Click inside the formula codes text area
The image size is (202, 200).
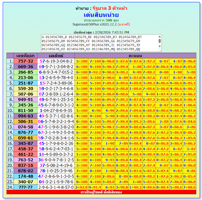tap(99, 43)
